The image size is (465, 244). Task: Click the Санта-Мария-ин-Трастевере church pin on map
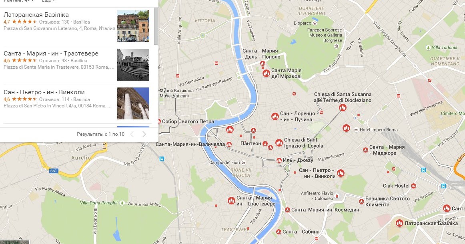[231, 201]
